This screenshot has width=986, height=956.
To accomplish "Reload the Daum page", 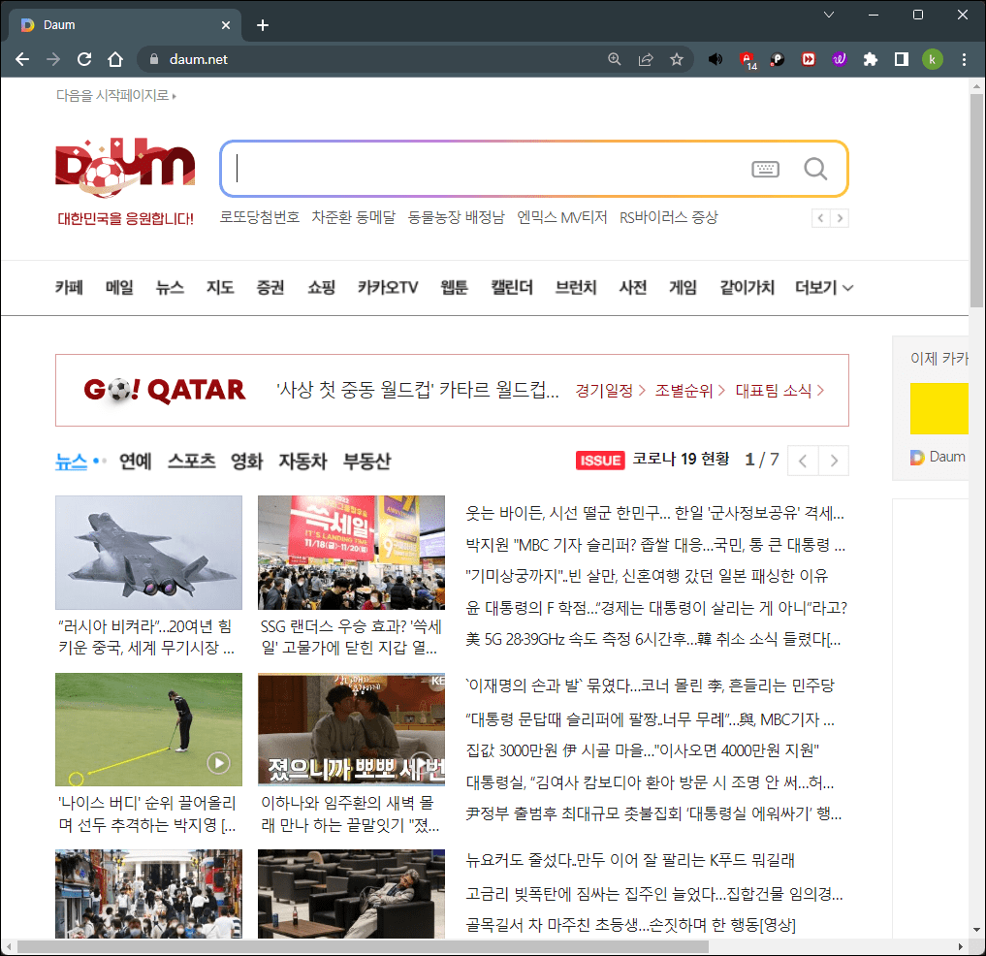I will point(84,59).
